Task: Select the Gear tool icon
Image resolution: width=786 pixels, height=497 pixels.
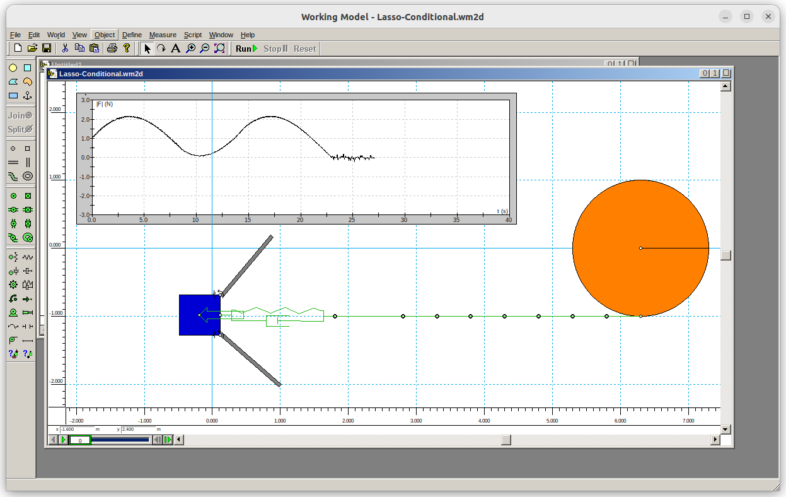Action: [x=13, y=285]
